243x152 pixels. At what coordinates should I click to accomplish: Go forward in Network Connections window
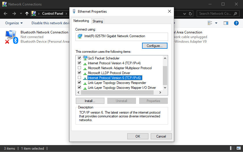(x=14, y=14)
